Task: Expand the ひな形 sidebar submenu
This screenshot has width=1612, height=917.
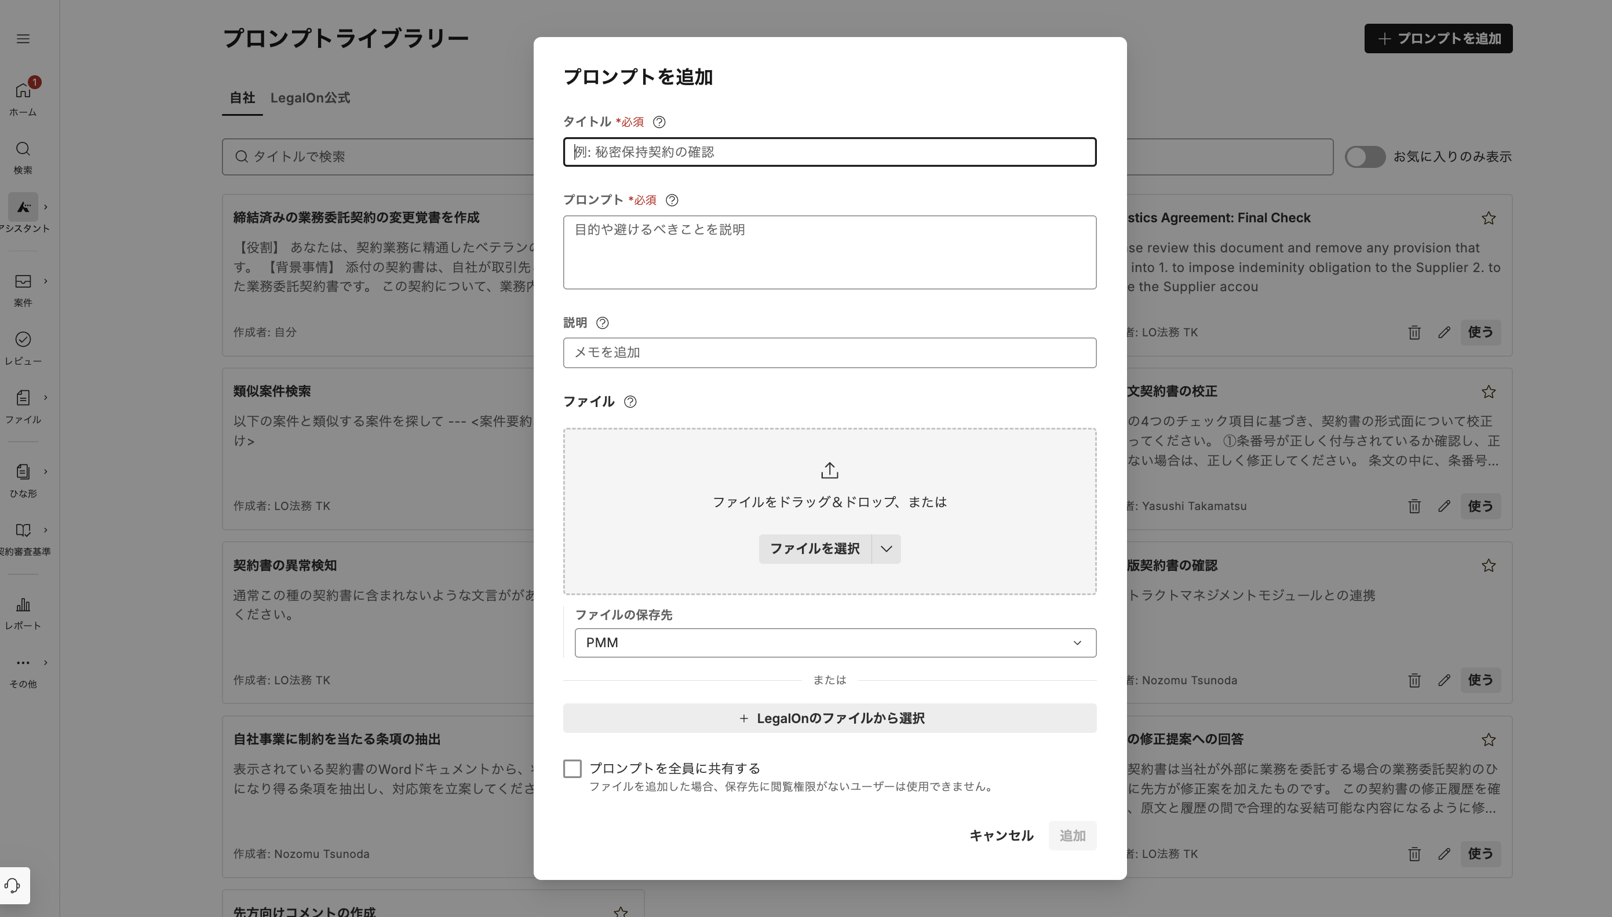Action: (x=45, y=471)
